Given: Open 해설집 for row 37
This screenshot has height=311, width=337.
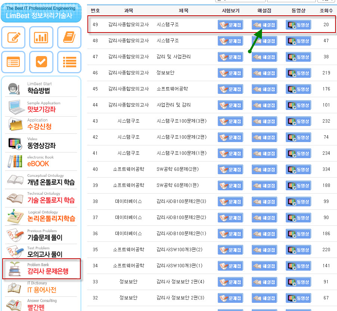Looking at the screenshot, I should (x=265, y=218).
